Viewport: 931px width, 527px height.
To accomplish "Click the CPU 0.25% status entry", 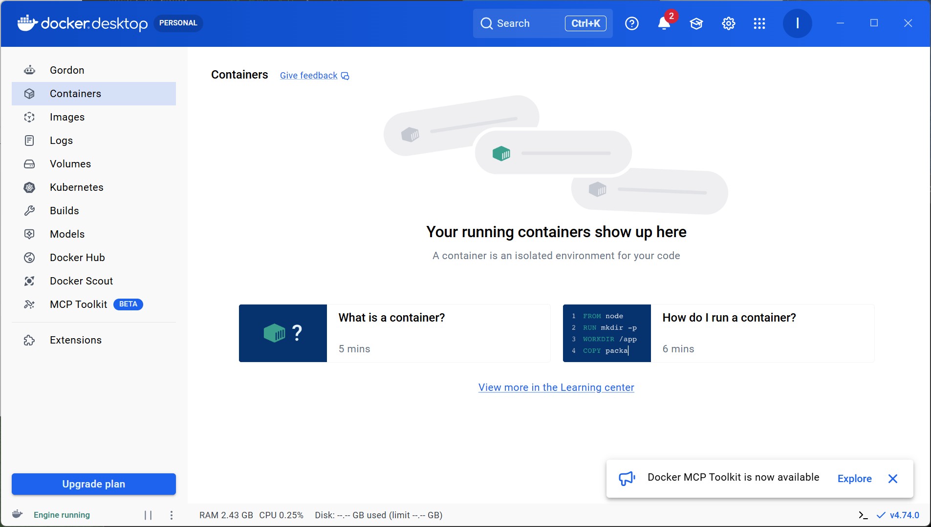I will [x=281, y=515].
